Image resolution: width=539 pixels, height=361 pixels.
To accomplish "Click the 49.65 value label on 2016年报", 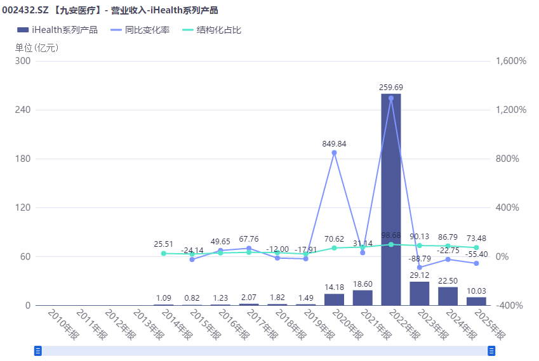I will point(220,242).
